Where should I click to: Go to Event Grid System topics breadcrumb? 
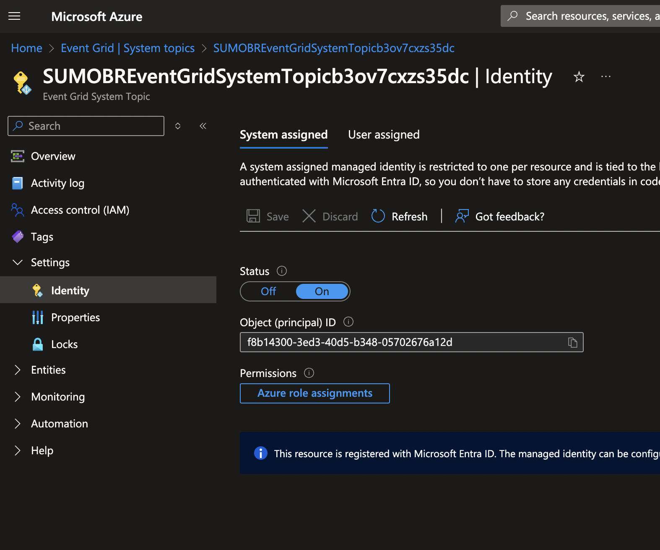(x=127, y=48)
